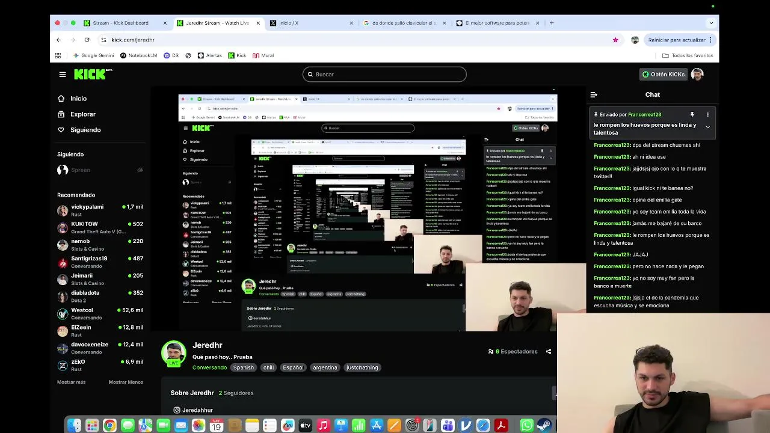Open davooxeneize channel in recommended
Screen dimensions: 770x433
tap(100, 348)
